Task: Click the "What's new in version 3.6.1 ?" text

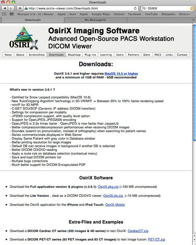Action: point(32,90)
